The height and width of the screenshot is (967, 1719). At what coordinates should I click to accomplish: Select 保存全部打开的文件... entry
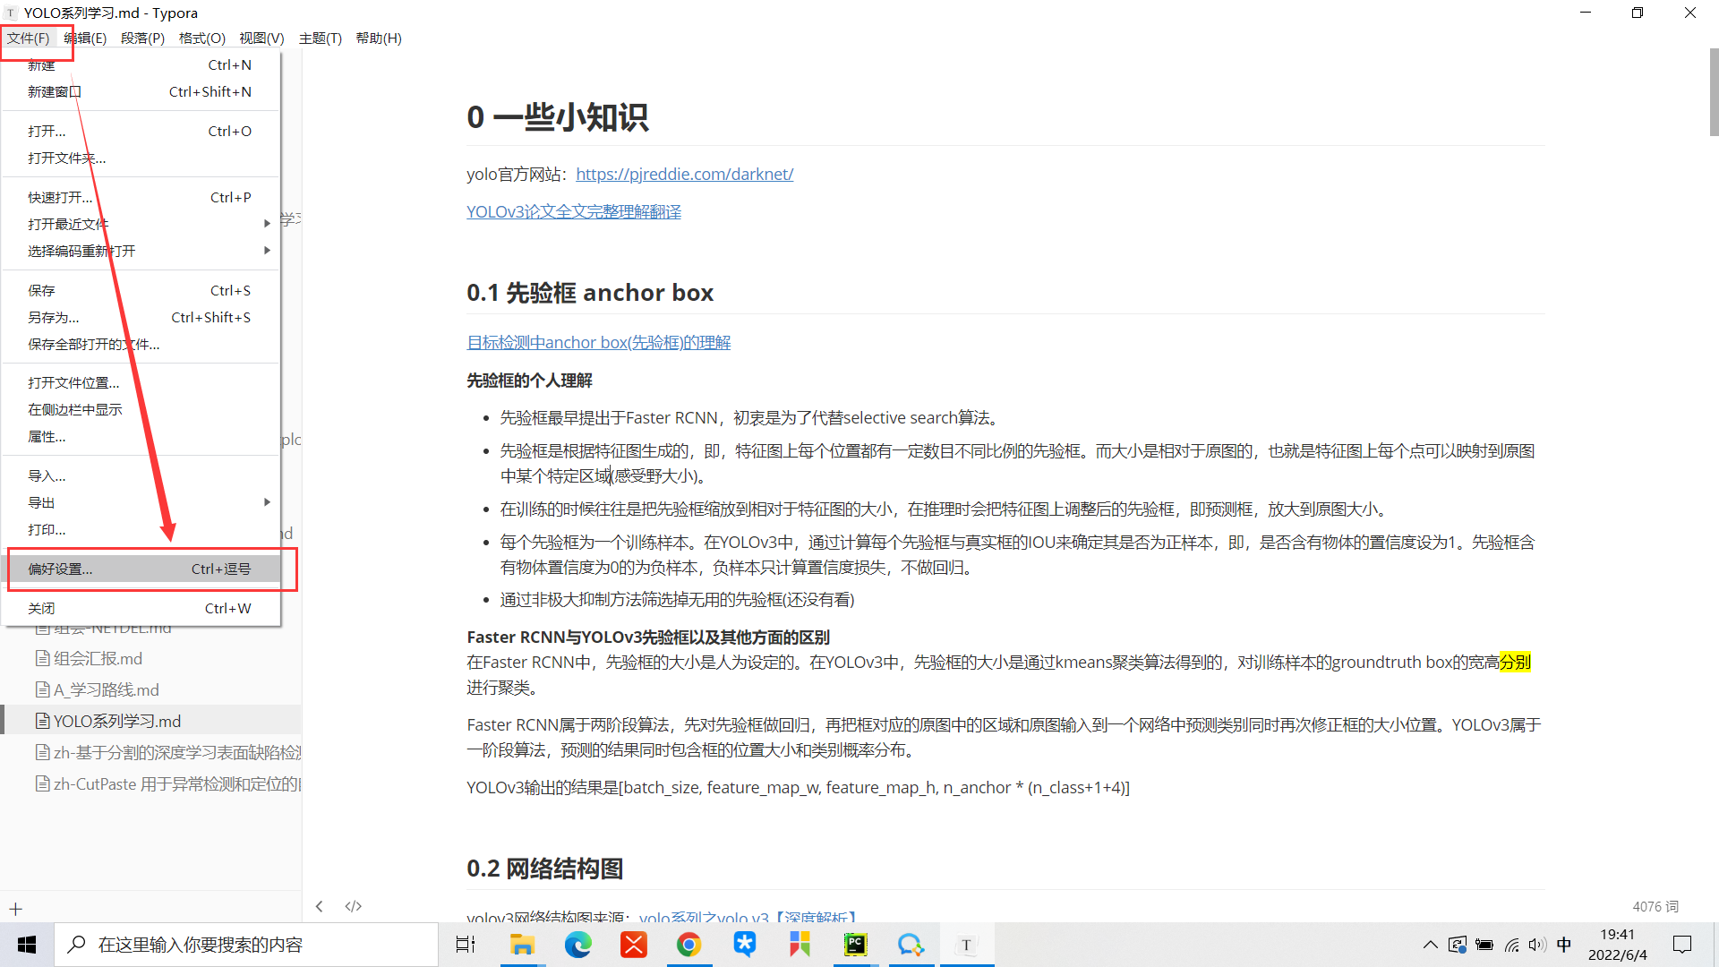point(141,344)
